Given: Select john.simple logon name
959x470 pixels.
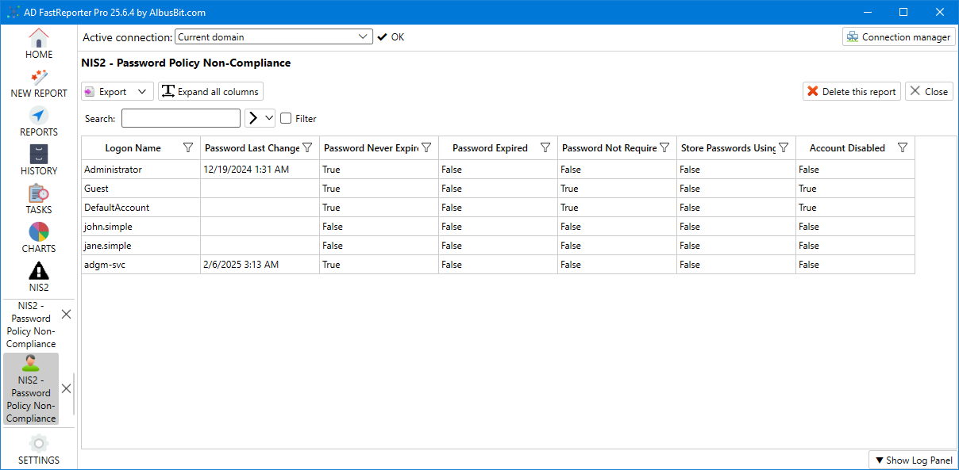Looking at the screenshot, I should click(108, 227).
